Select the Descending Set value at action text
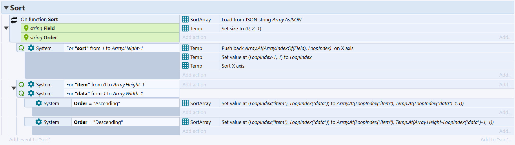The width and height of the screenshot is (515, 145). pyautogui.click(x=358, y=122)
